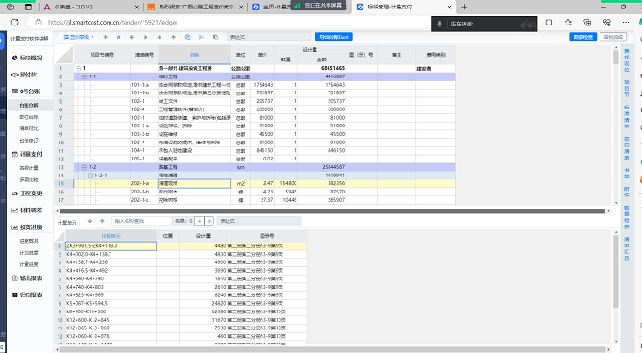The image size is (642, 353).
Task: Click the next result '>' button in search bar
Action: 210,221
